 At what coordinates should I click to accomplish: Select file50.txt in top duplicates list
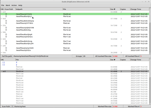click(67, 43)
